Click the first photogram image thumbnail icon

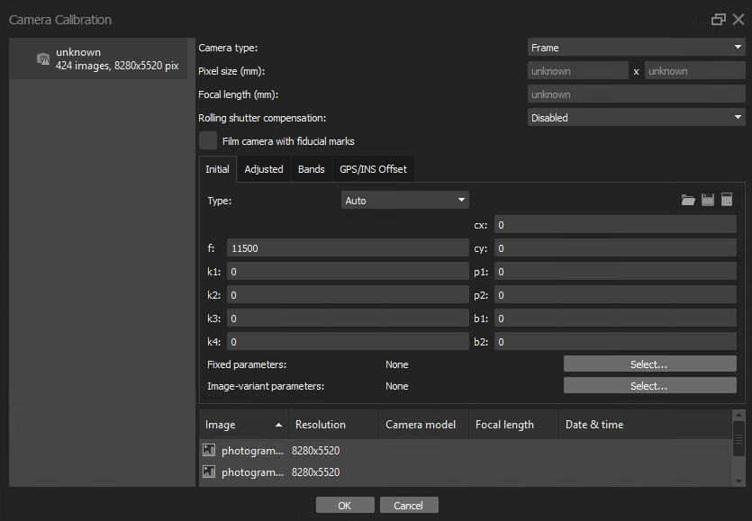pos(209,450)
